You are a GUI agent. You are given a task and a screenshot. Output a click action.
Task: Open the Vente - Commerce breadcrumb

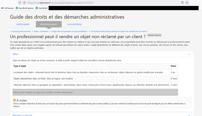(41, 31)
